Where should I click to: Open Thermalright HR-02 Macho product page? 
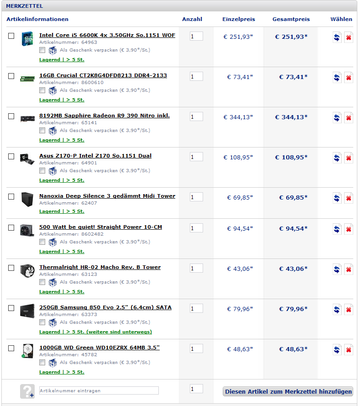[100, 267]
